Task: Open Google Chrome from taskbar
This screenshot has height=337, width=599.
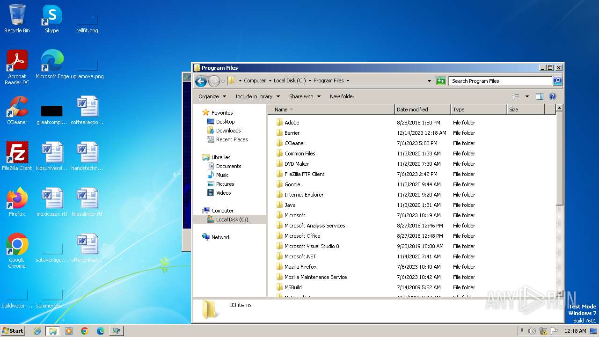Action: point(85,331)
